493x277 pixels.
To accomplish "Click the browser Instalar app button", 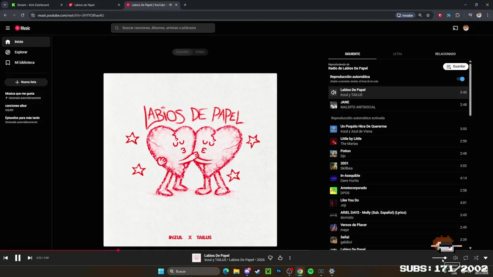I will 405,15.
